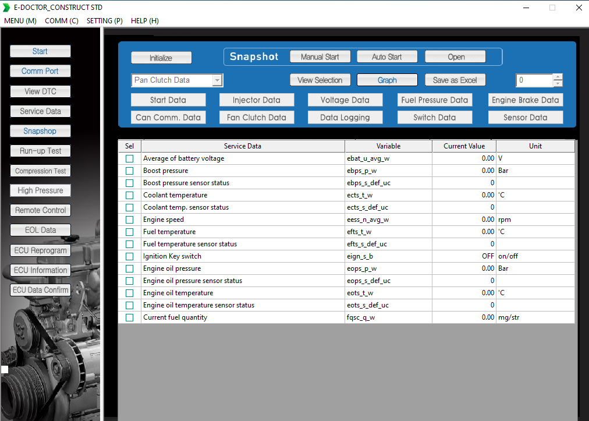Image resolution: width=589 pixels, height=421 pixels.
Task: Open the HELP (H) menu
Action: pos(144,21)
